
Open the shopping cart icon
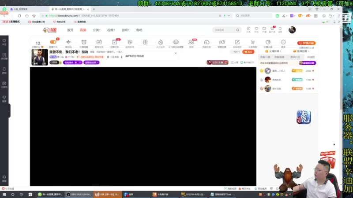point(252,43)
